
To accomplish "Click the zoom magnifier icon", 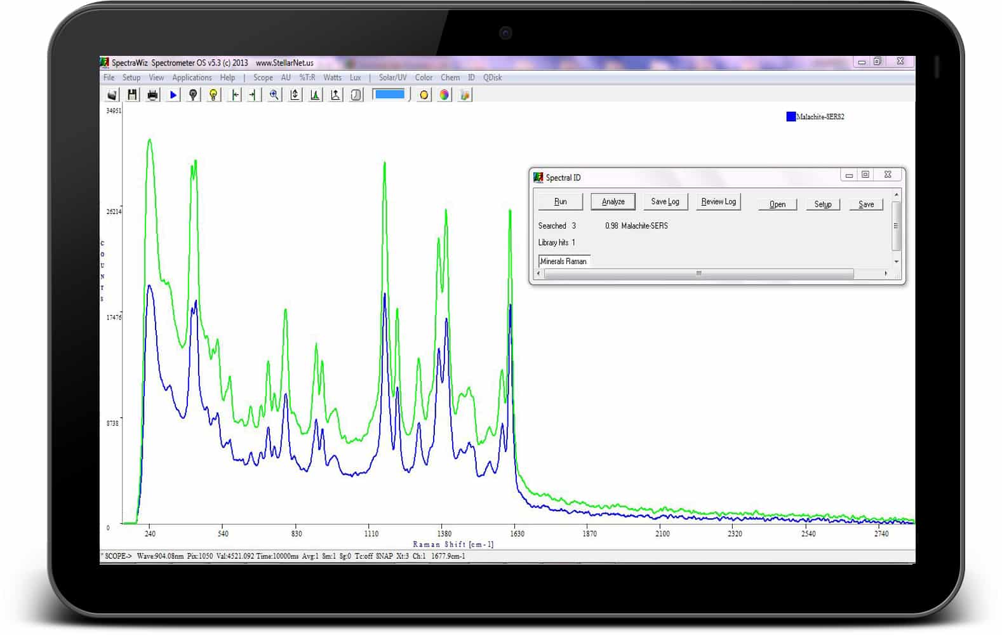I will coord(274,95).
